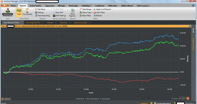Switch to the Sessions report tab
Image resolution: width=197 pixels, height=104 pixels.
click(x=63, y=22)
